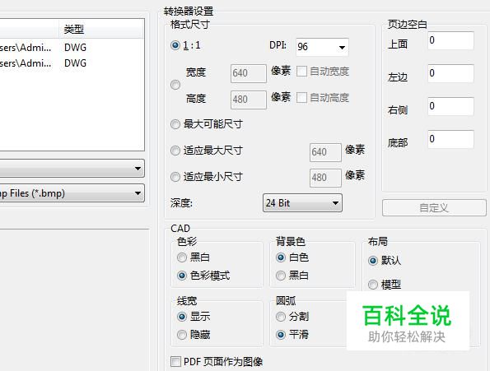Select 默认 layout radio button
Screen dimensions: 490x371
(x=373, y=261)
